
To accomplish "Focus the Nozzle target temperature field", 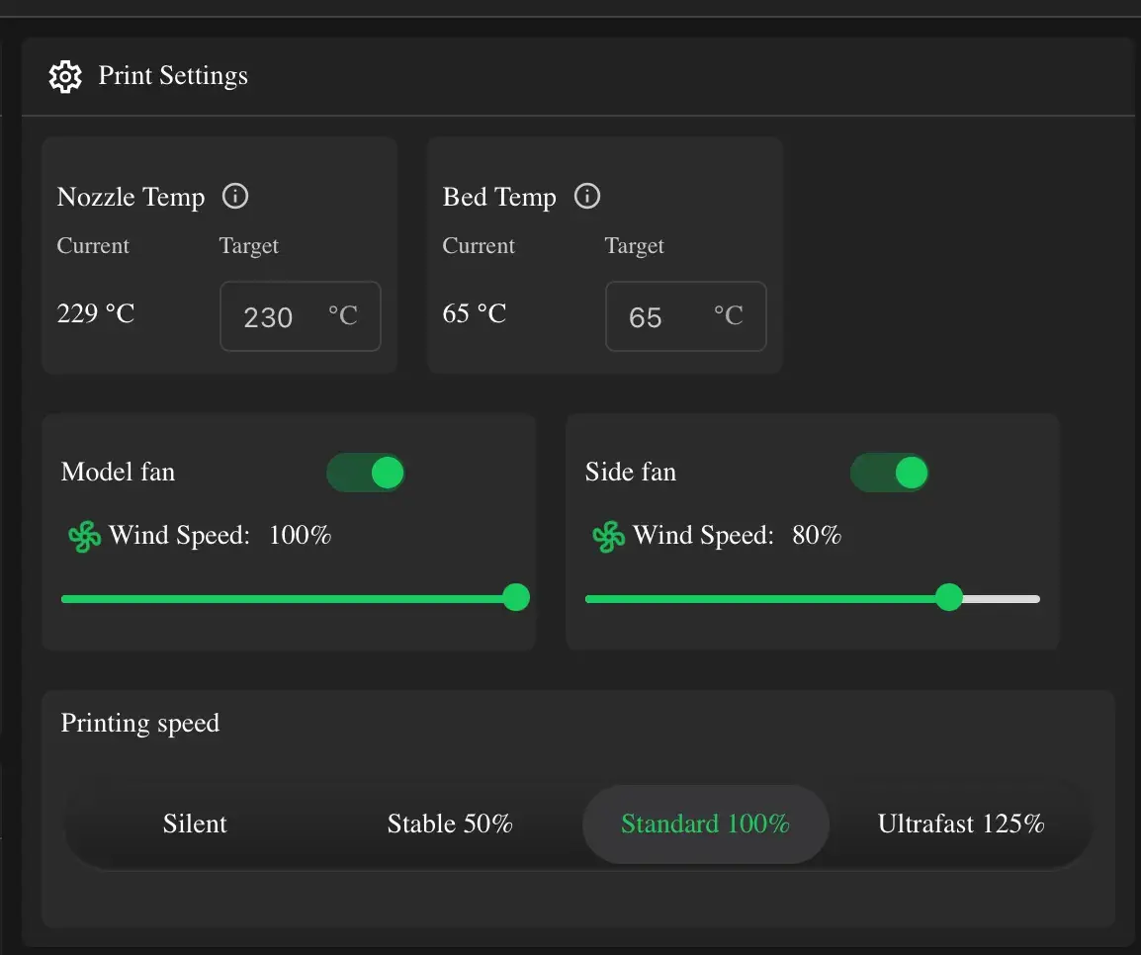I will tap(301, 316).
